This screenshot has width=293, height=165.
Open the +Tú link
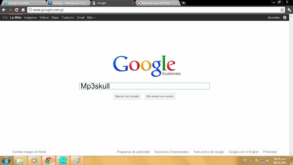[5, 17]
